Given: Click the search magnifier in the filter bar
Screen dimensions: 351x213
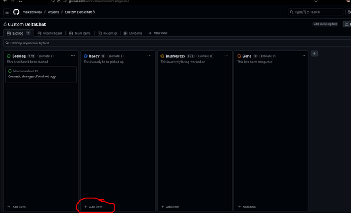Looking at the screenshot, I should coord(7,43).
